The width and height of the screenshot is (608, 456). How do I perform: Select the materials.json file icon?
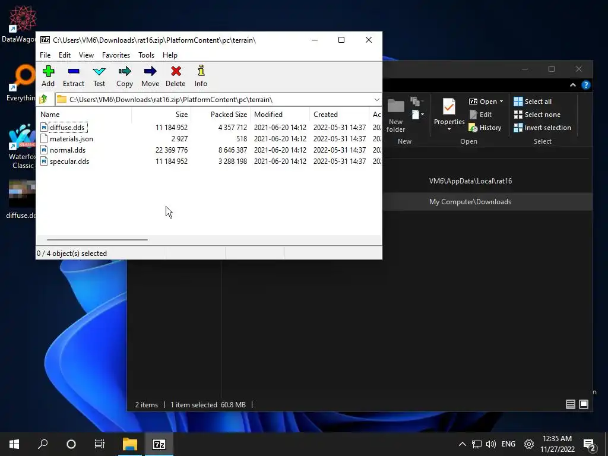pos(44,138)
